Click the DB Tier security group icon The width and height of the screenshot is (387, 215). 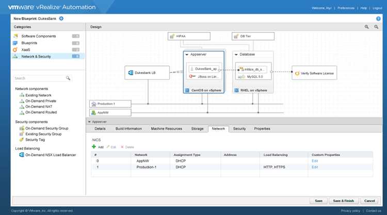click(x=236, y=36)
